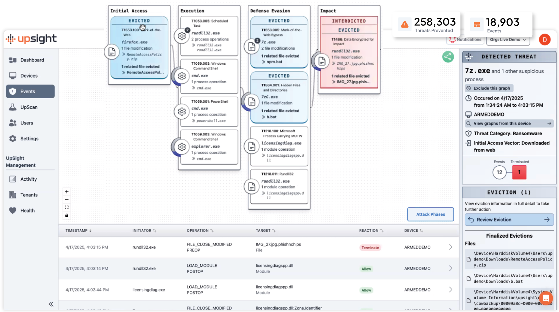Click the Activity chart icon
This screenshot has height=312, width=559.
[x=13, y=179]
